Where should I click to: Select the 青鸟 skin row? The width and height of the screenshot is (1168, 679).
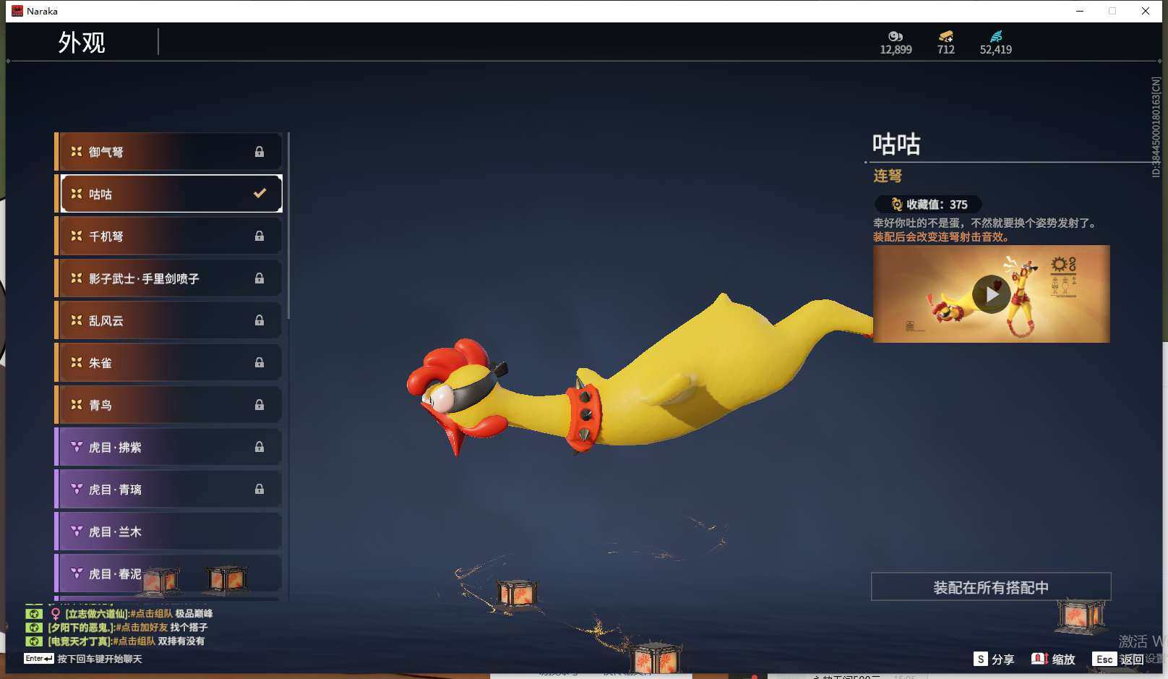pos(168,405)
